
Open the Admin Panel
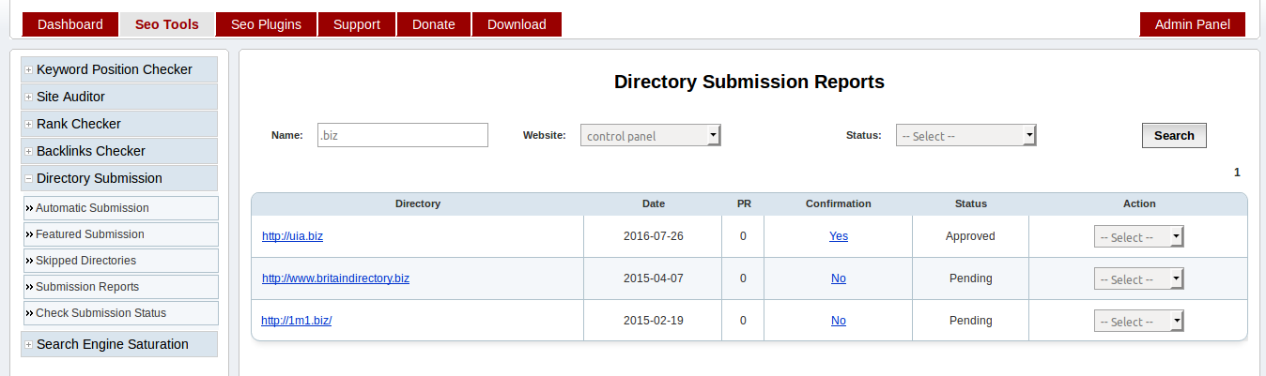(1193, 24)
